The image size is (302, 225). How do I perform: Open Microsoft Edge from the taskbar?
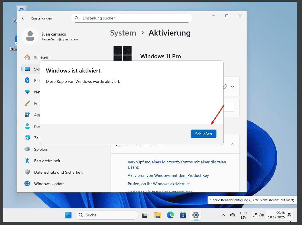pyautogui.click(x=171, y=215)
